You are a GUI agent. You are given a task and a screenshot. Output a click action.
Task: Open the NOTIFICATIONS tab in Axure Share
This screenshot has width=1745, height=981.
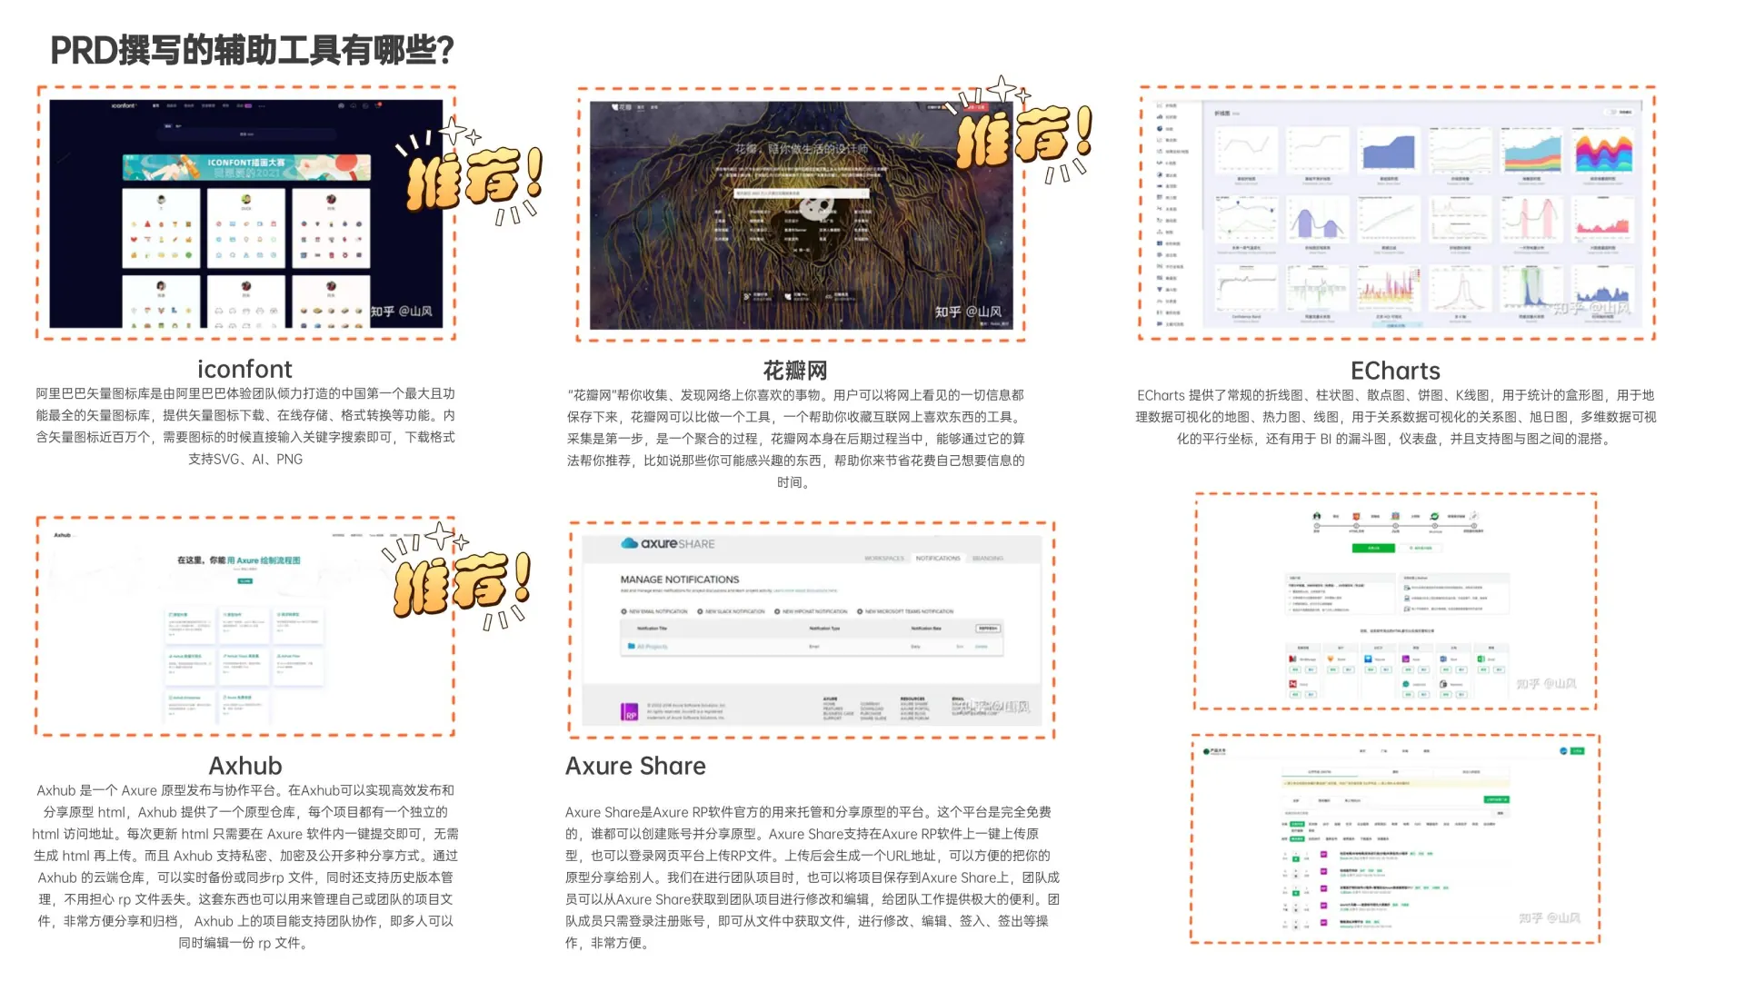click(x=938, y=558)
